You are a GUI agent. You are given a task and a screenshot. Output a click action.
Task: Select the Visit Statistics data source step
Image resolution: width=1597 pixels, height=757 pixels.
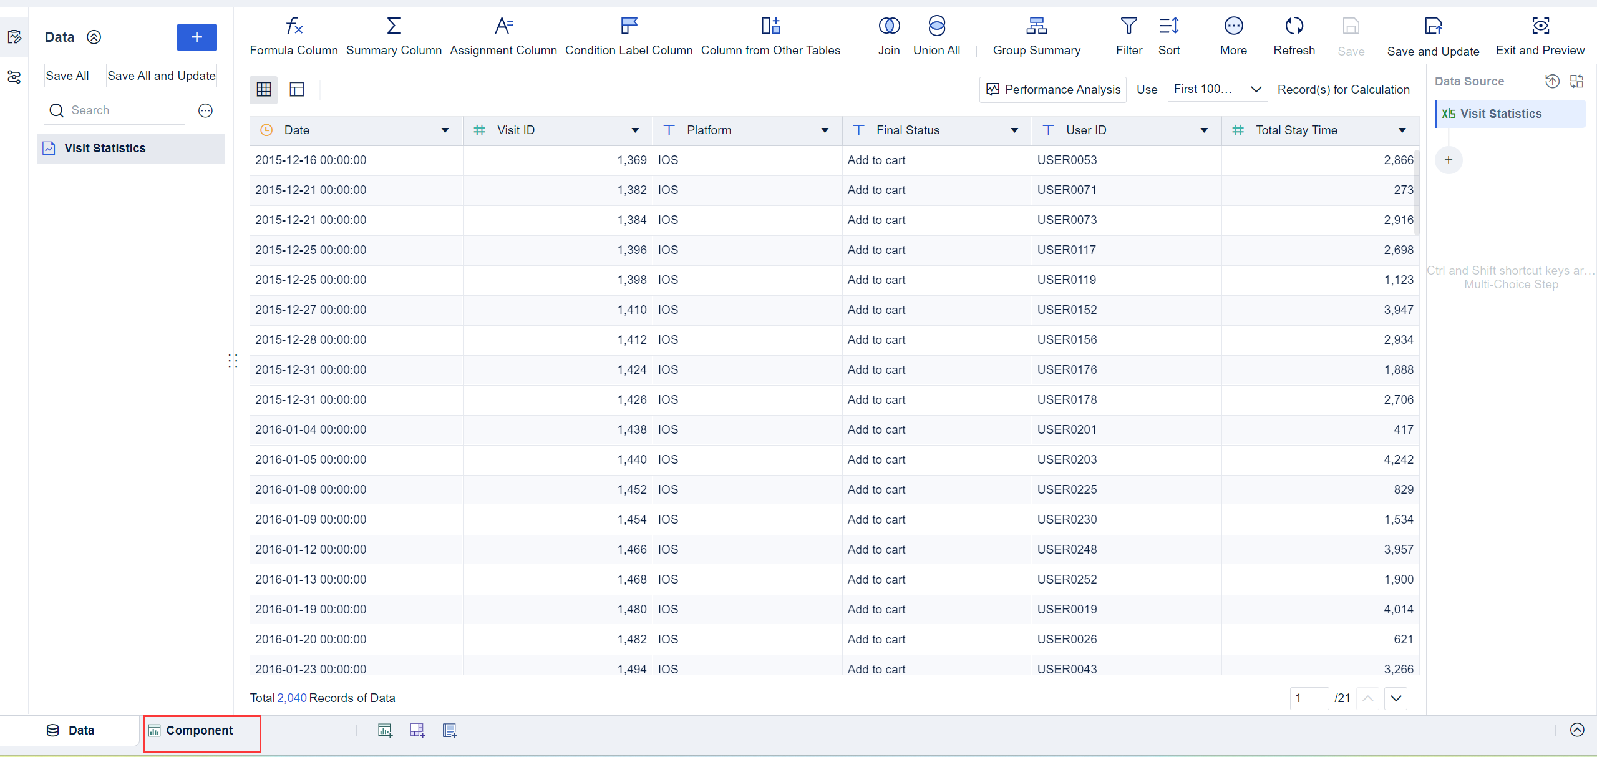pyautogui.click(x=1510, y=114)
